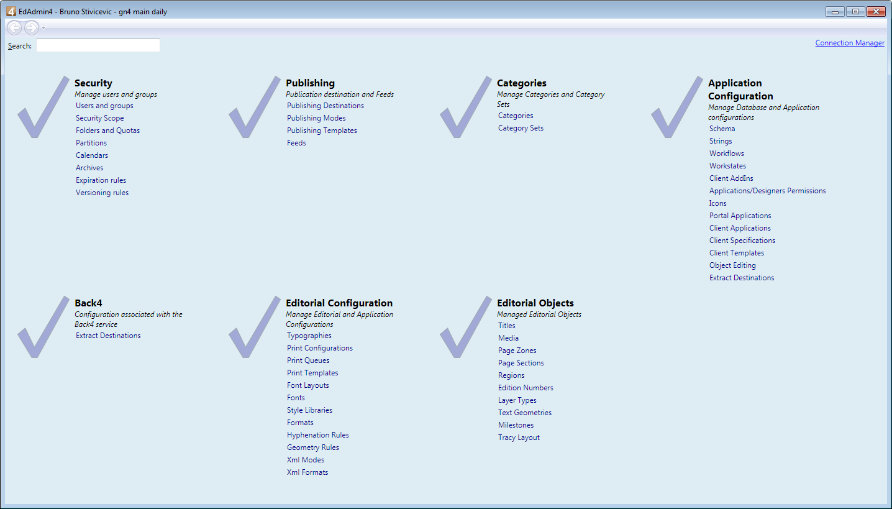Open Client Specifications
Viewport: 892px width, 509px height.
(742, 241)
